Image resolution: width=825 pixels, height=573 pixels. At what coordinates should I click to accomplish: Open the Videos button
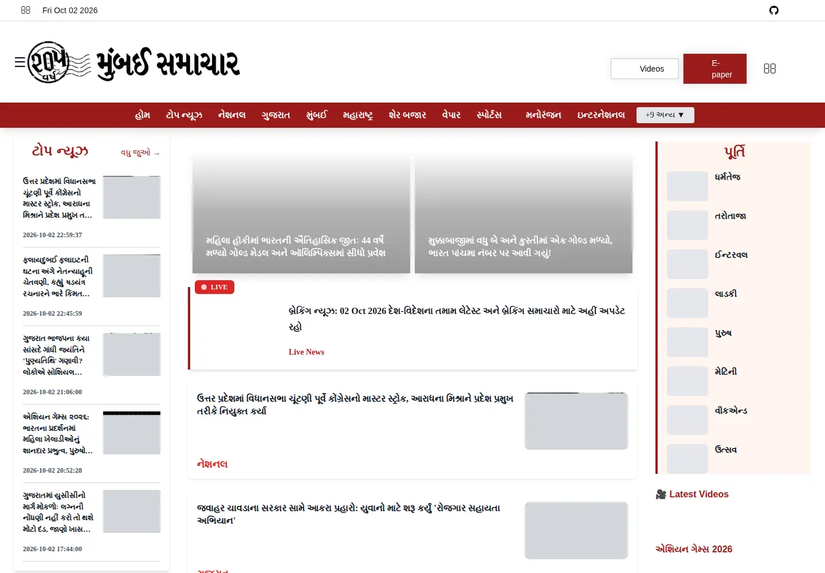click(x=645, y=69)
